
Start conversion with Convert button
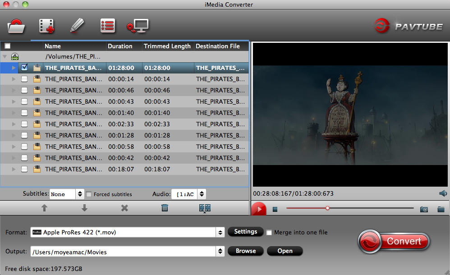coord(394,241)
